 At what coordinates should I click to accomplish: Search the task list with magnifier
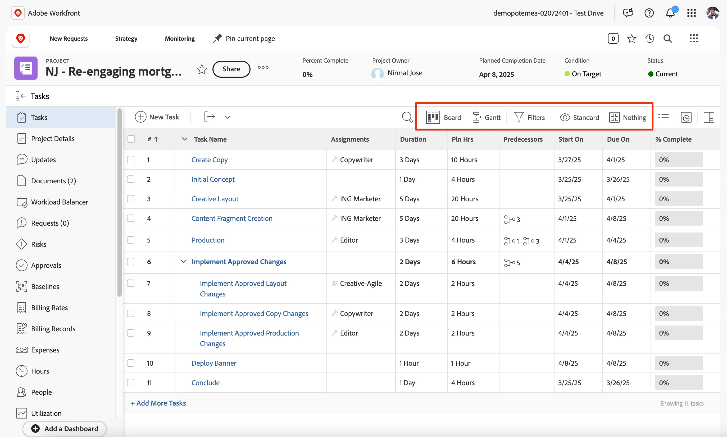tap(407, 117)
